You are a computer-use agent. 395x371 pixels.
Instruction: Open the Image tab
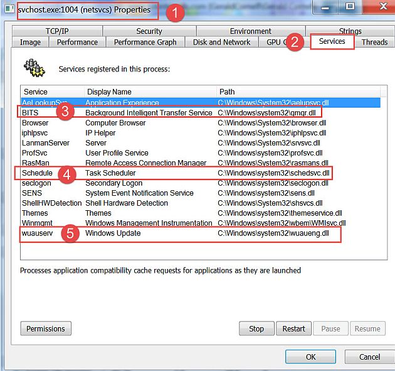30,42
